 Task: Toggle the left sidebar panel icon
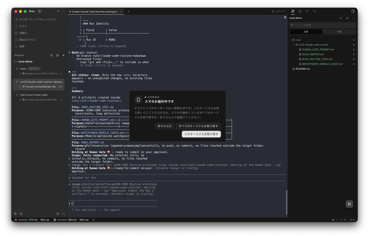(40, 11)
